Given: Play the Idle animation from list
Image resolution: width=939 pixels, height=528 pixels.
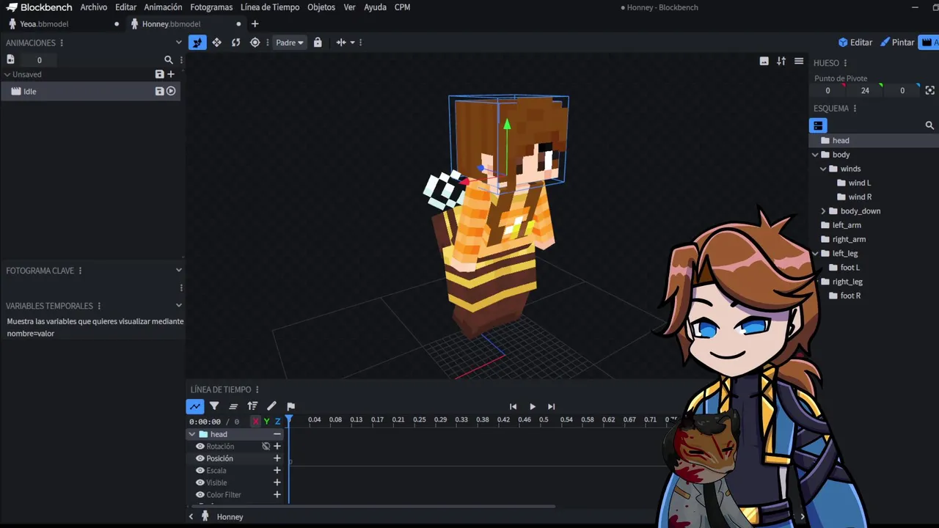Looking at the screenshot, I should tap(171, 91).
